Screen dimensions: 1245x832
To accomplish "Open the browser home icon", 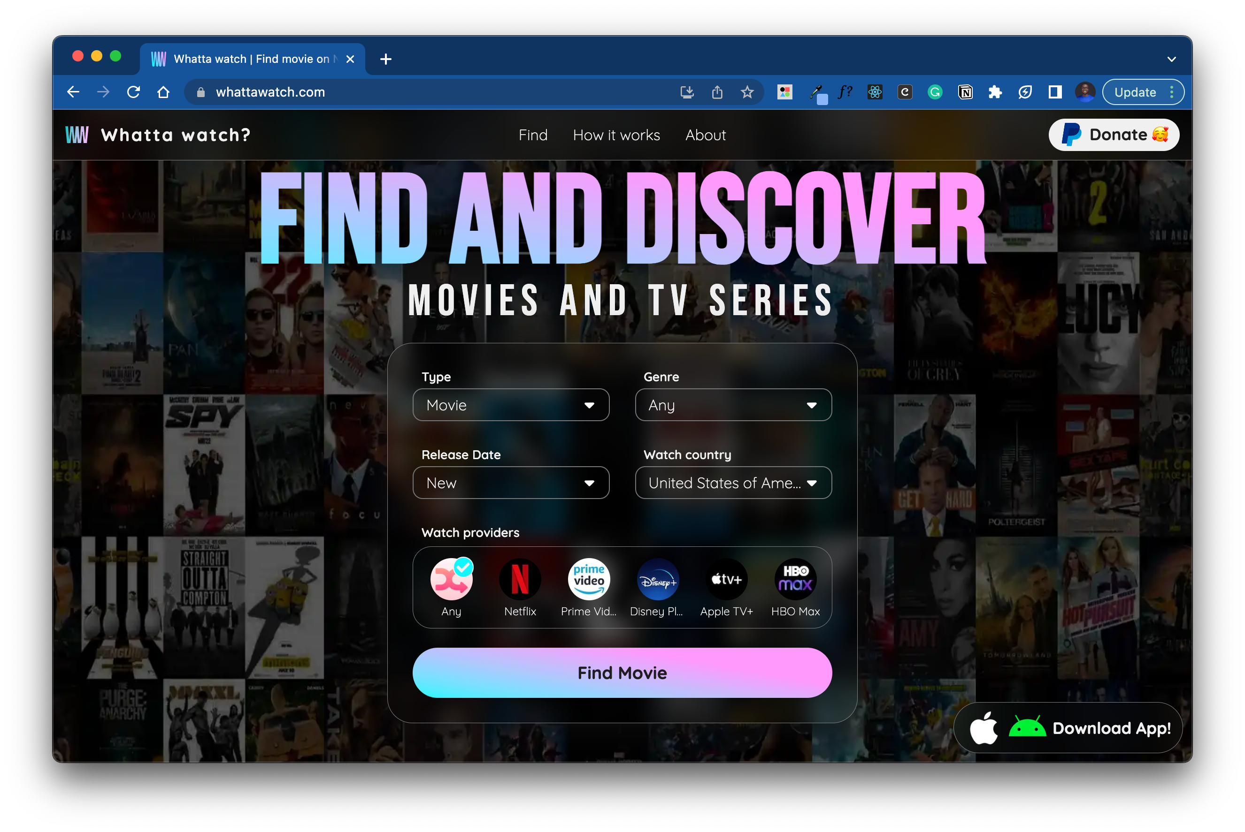I will 163,92.
